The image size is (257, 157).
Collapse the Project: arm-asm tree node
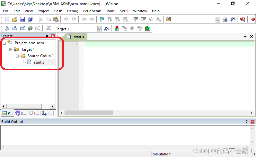[4, 43]
